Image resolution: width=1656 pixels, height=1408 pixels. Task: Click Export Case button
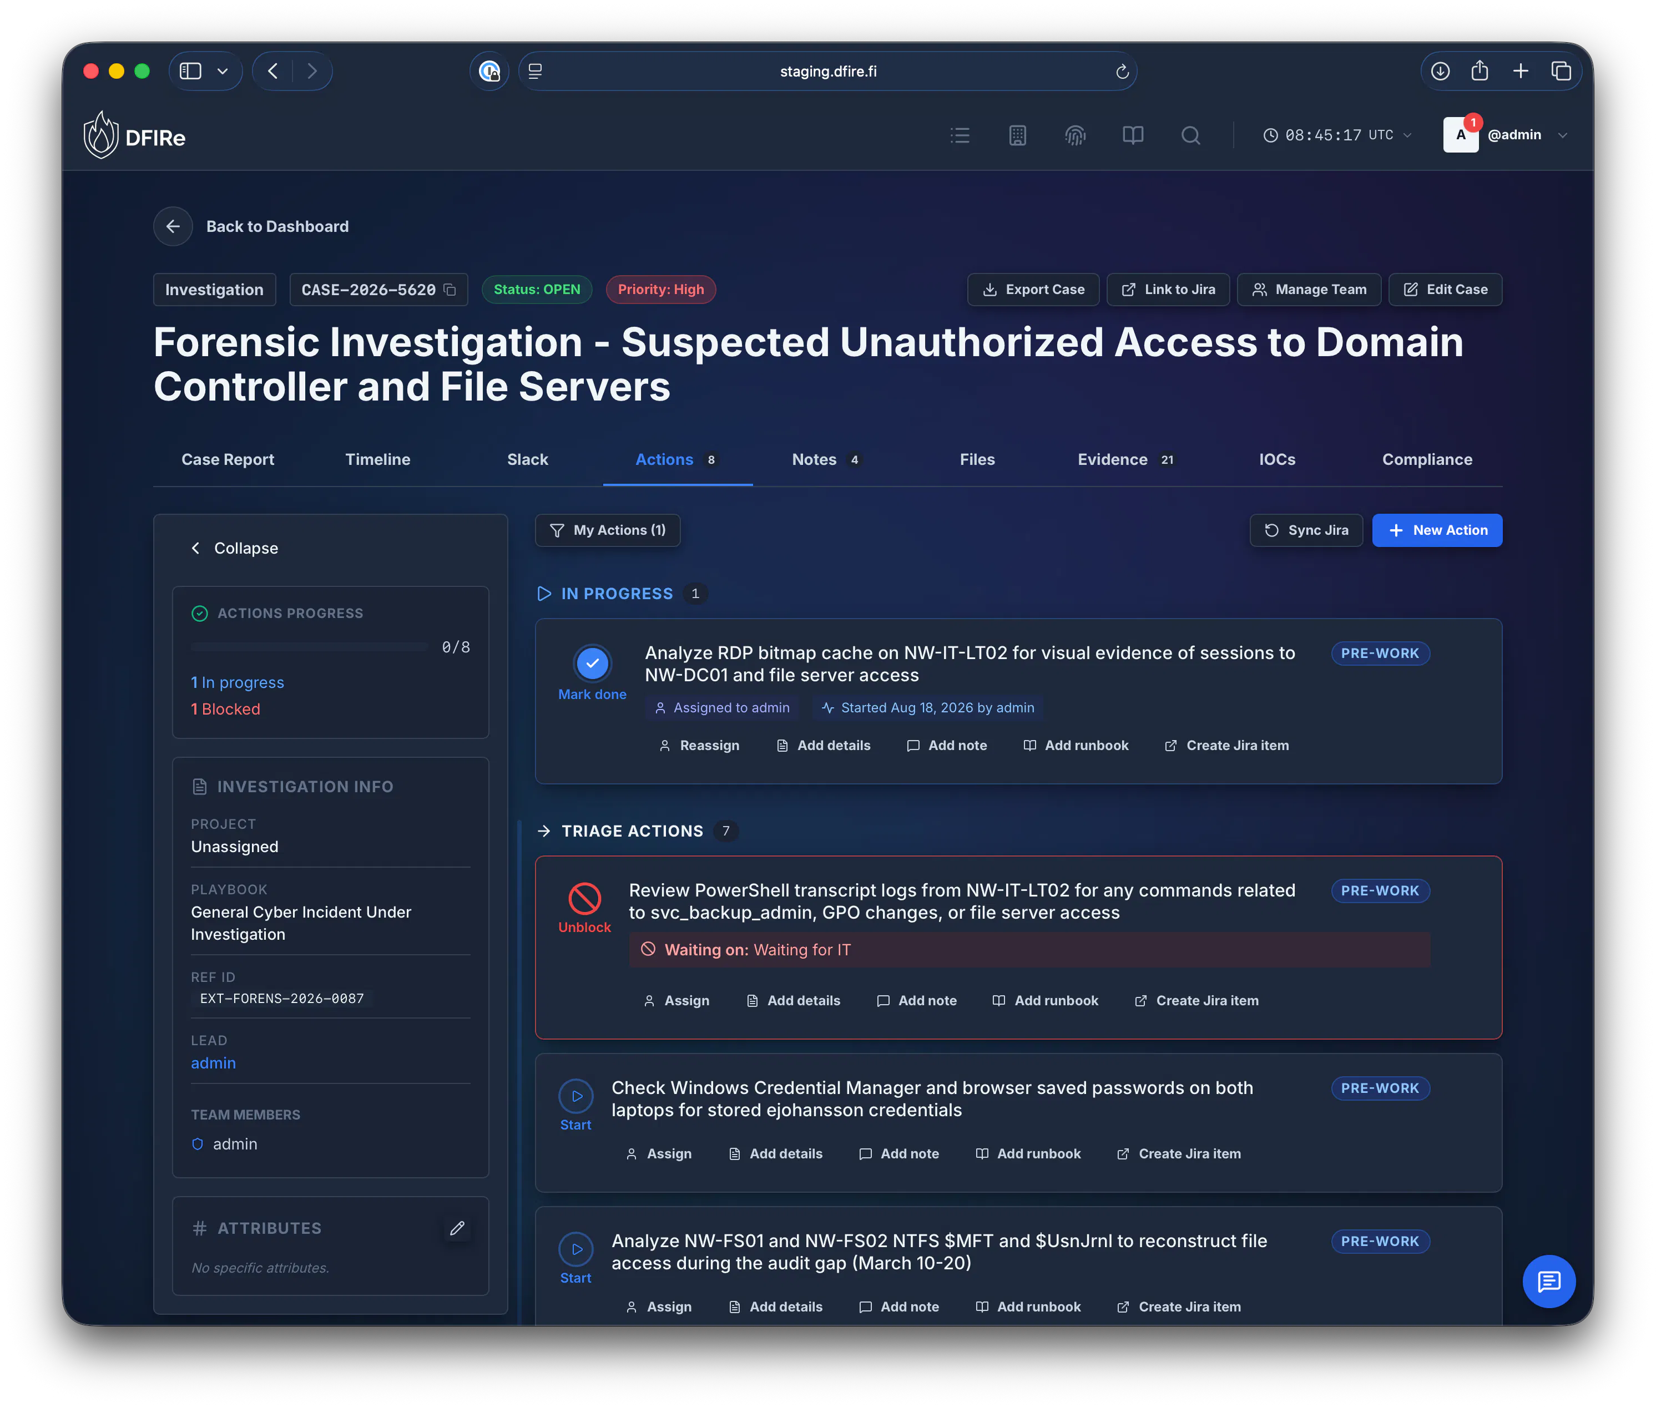pyautogui.click(x=1033, y=290)
